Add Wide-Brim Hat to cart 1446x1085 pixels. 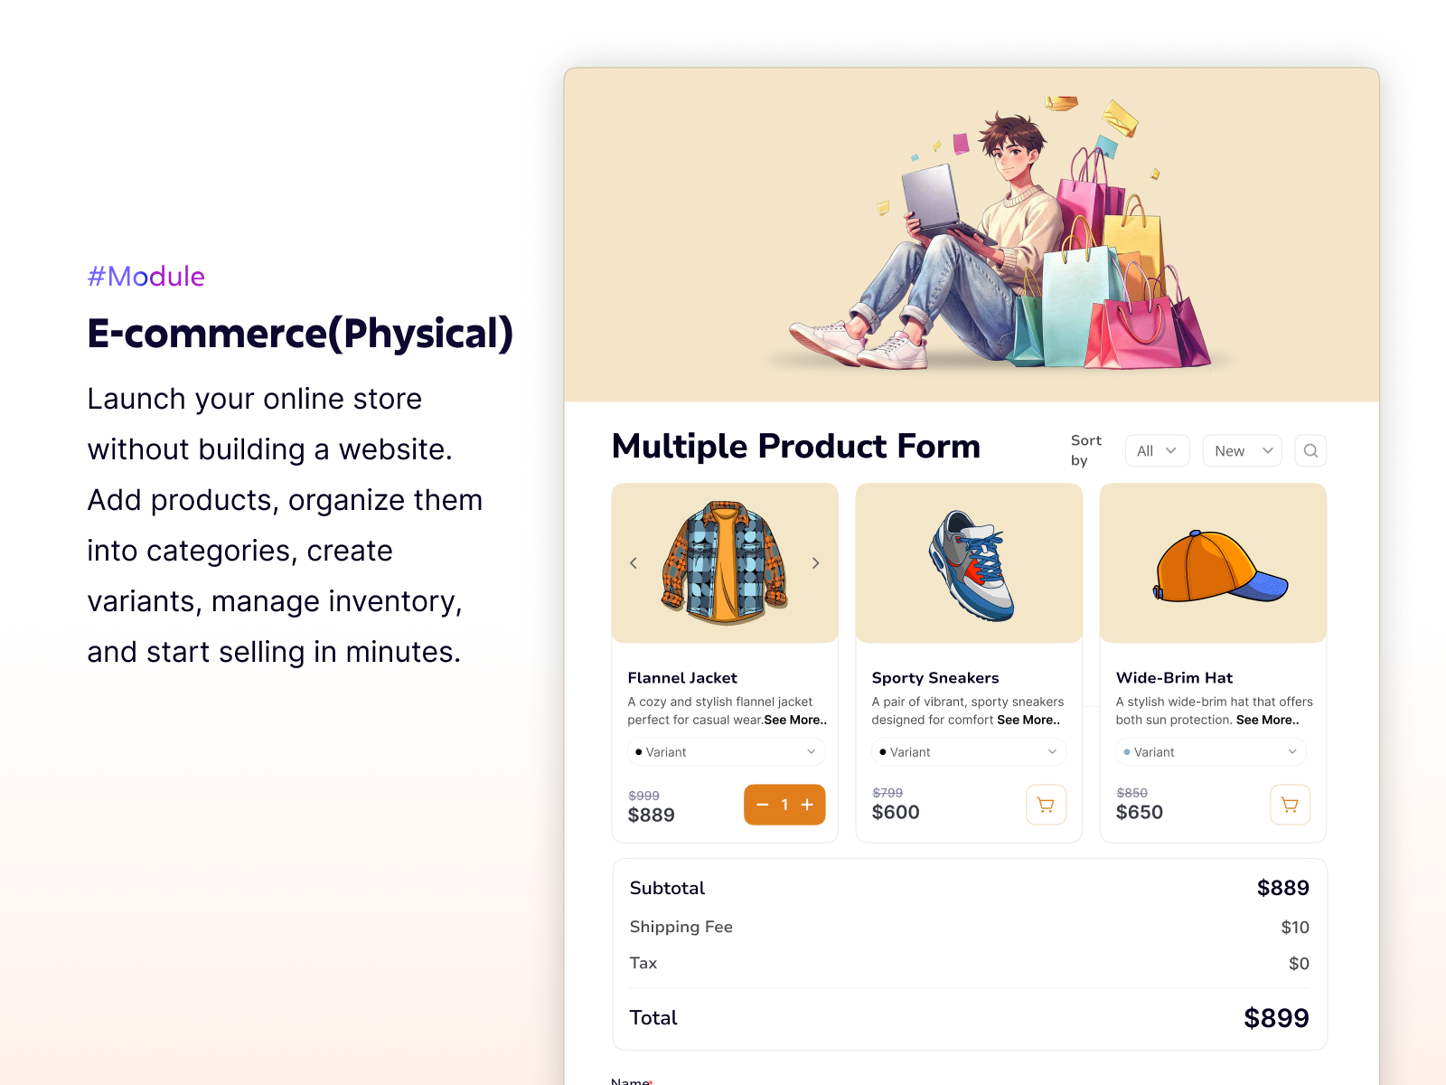click(x=1290, y=805)
